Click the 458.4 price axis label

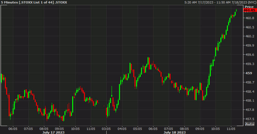pos(249,92)
